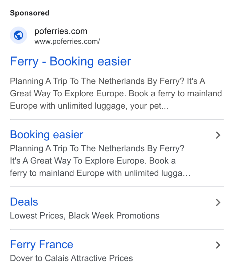Click the www.poferries.com/ URL text
The height and width of the screenshot is (279, 234).
[67, 41]
